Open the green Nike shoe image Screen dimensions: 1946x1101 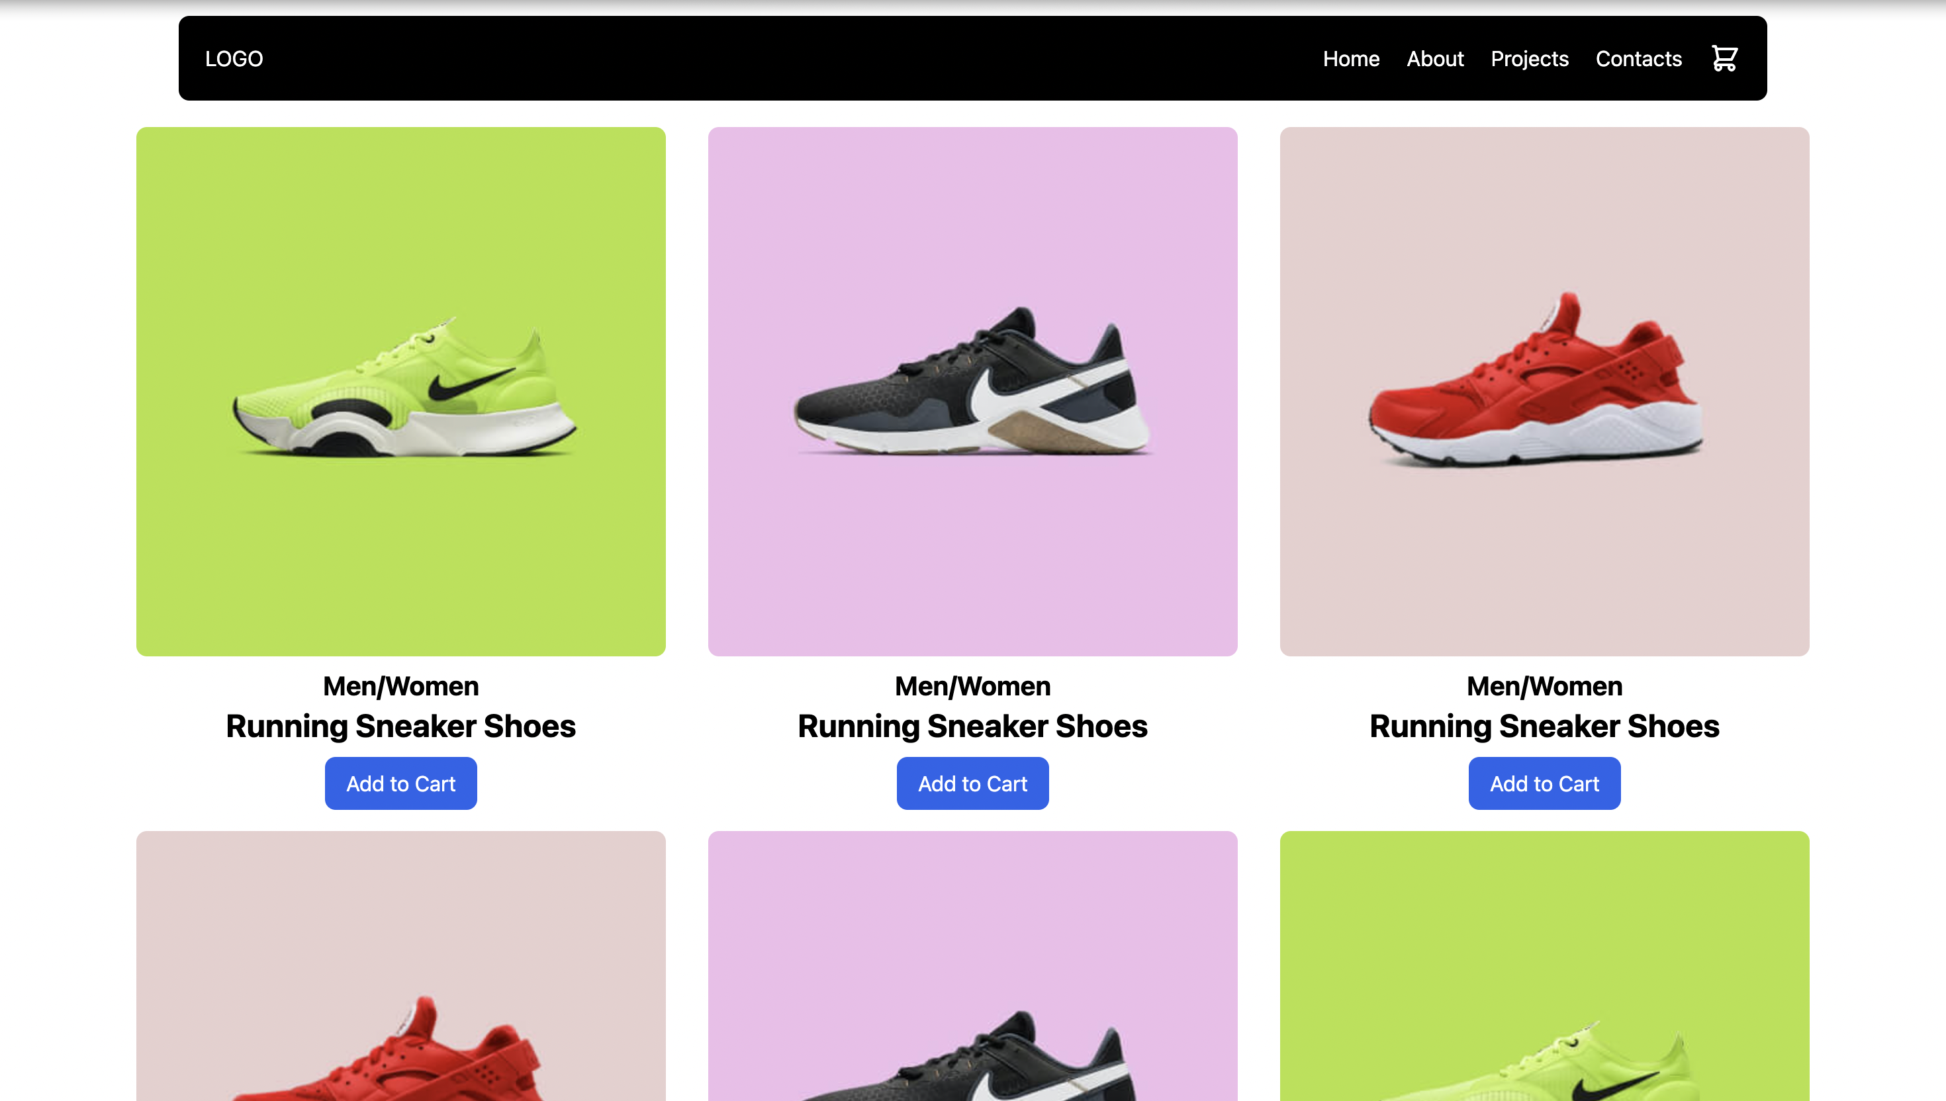coord(401,391)
